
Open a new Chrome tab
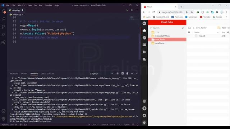(181, 7)
